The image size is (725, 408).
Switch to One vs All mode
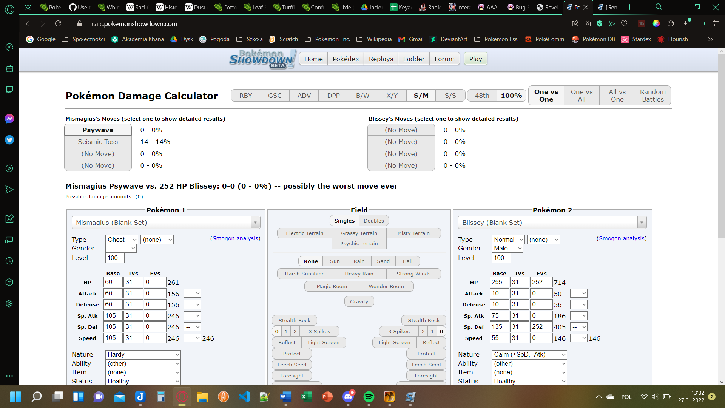(x=581, y=96)
